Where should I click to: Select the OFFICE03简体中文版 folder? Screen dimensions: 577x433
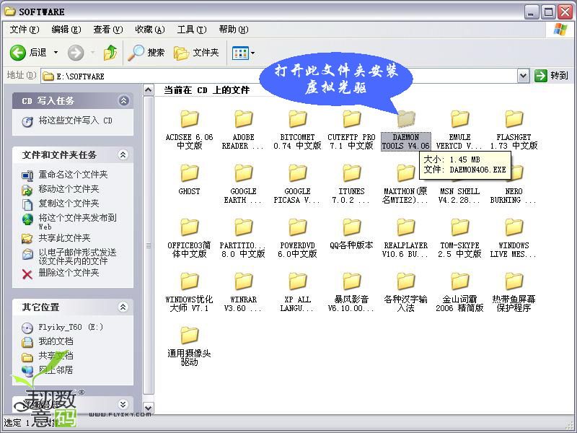(190, 238)
